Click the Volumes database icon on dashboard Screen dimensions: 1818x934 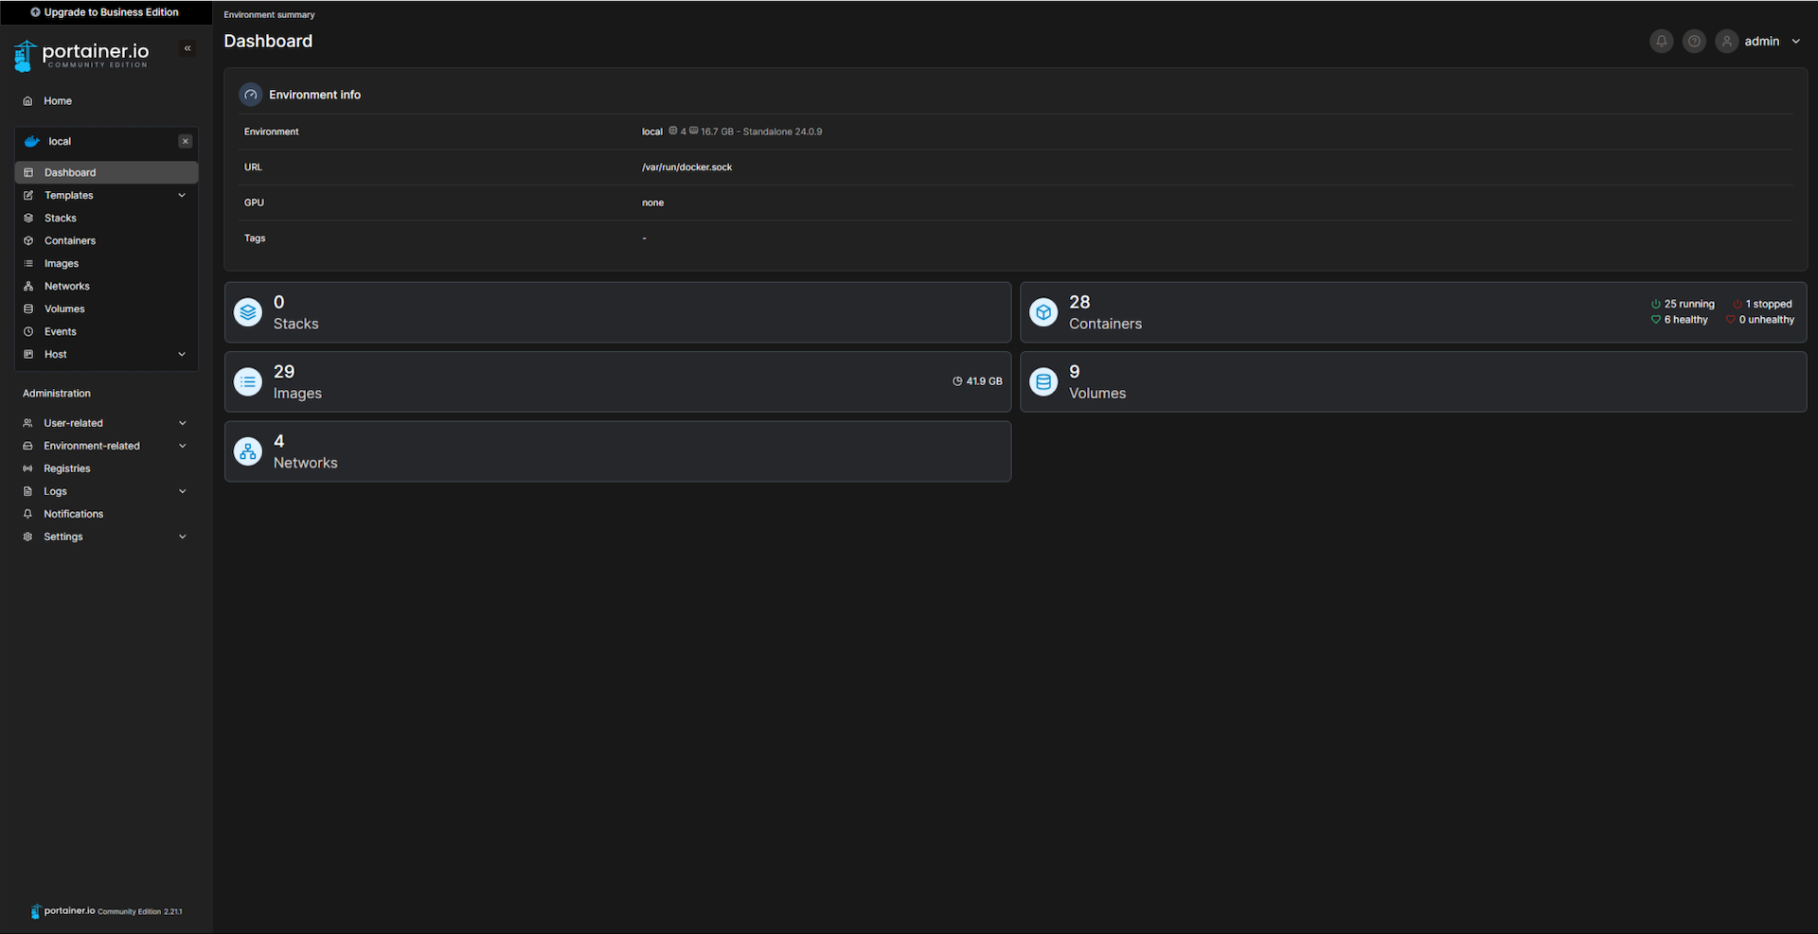pyautogui.click(x=1043, y=382)
